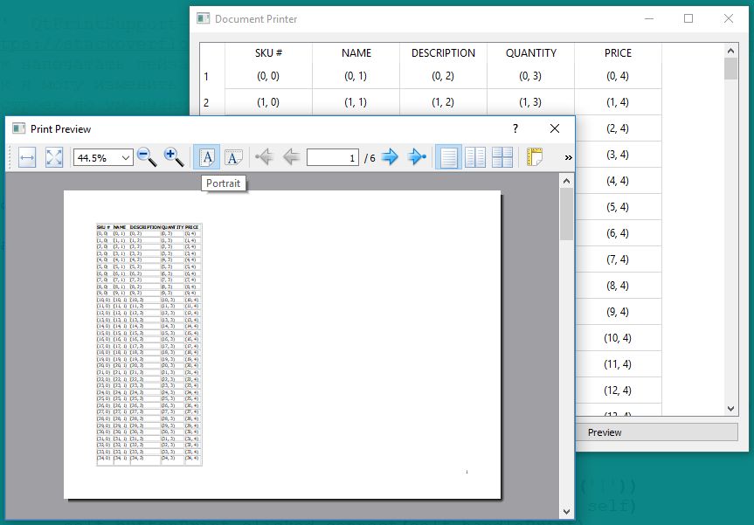Click the Document Printer table scrollbar thumb
This screenshot has height=525, width=754.
coord(731,69)
